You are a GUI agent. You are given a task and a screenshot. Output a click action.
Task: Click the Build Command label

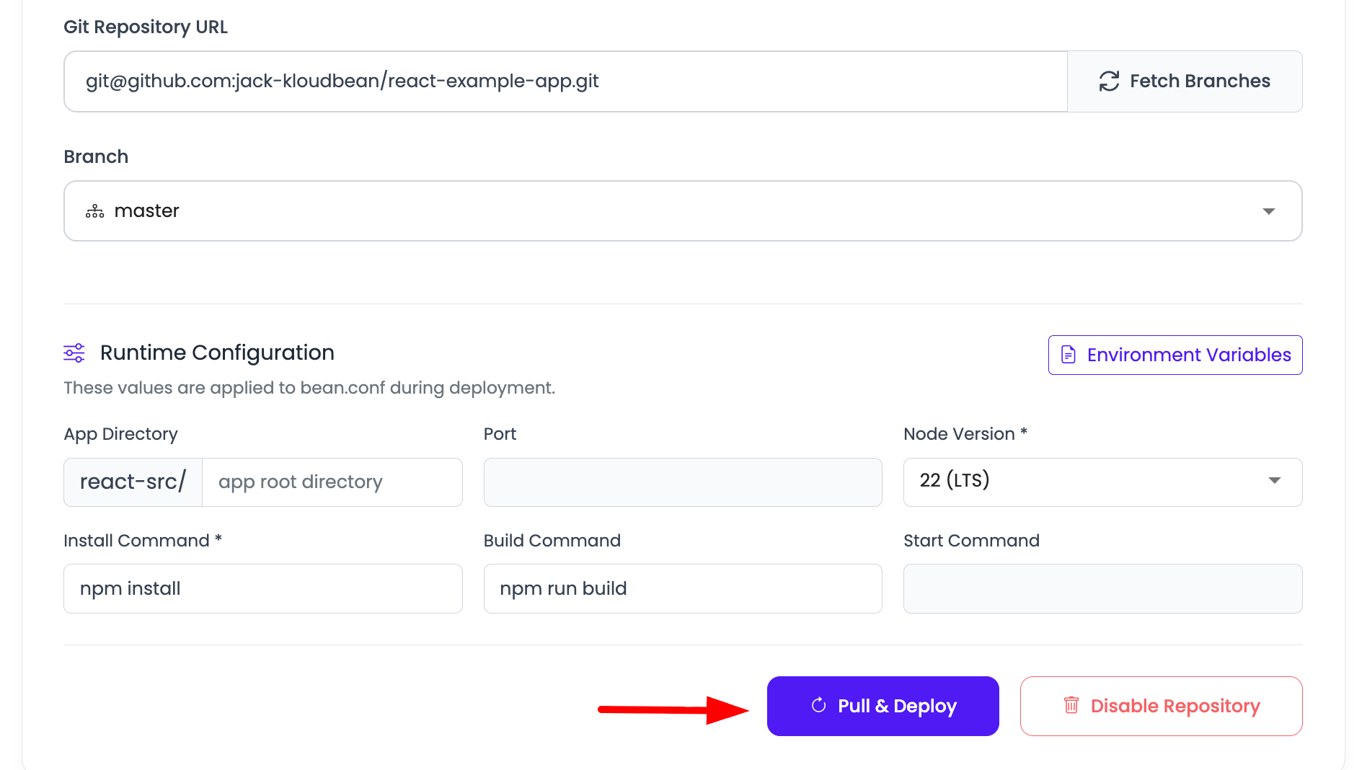552,541
